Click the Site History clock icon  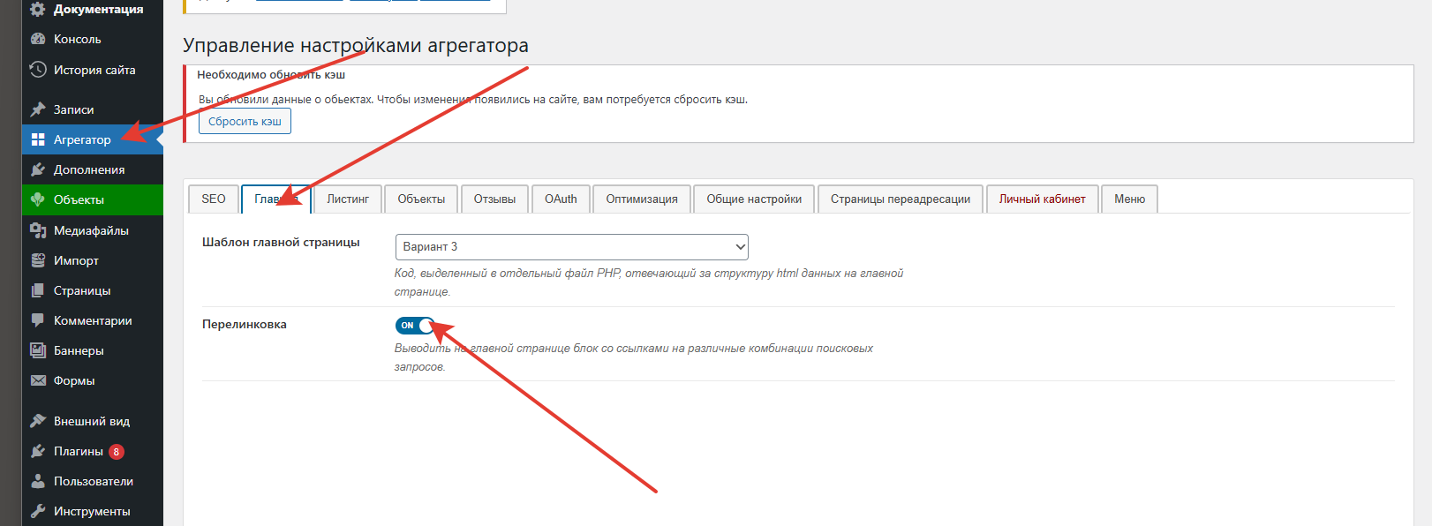point(38,70)
